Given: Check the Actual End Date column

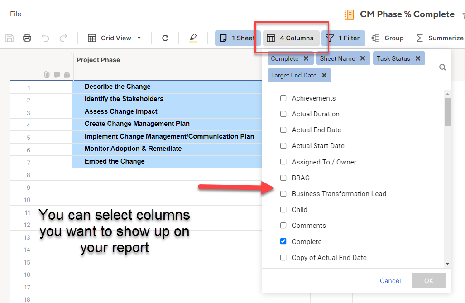Looking at the screenshot, I should click(283, 130).
